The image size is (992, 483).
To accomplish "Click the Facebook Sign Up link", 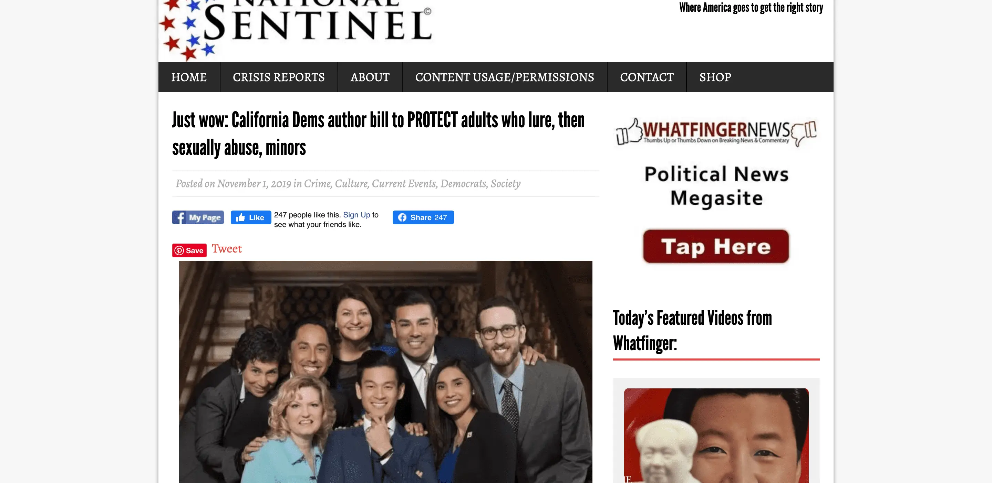I will [x=356, y=215].
